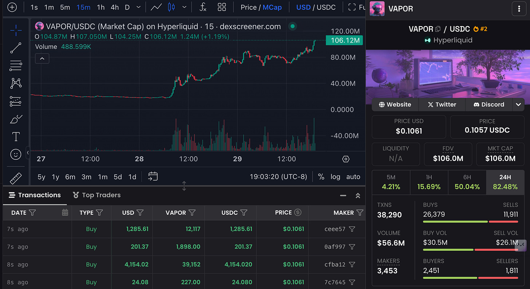Screen dimensions: 530x289
Task: Set chart date range to 5d
Action: (x=118, y=177)
